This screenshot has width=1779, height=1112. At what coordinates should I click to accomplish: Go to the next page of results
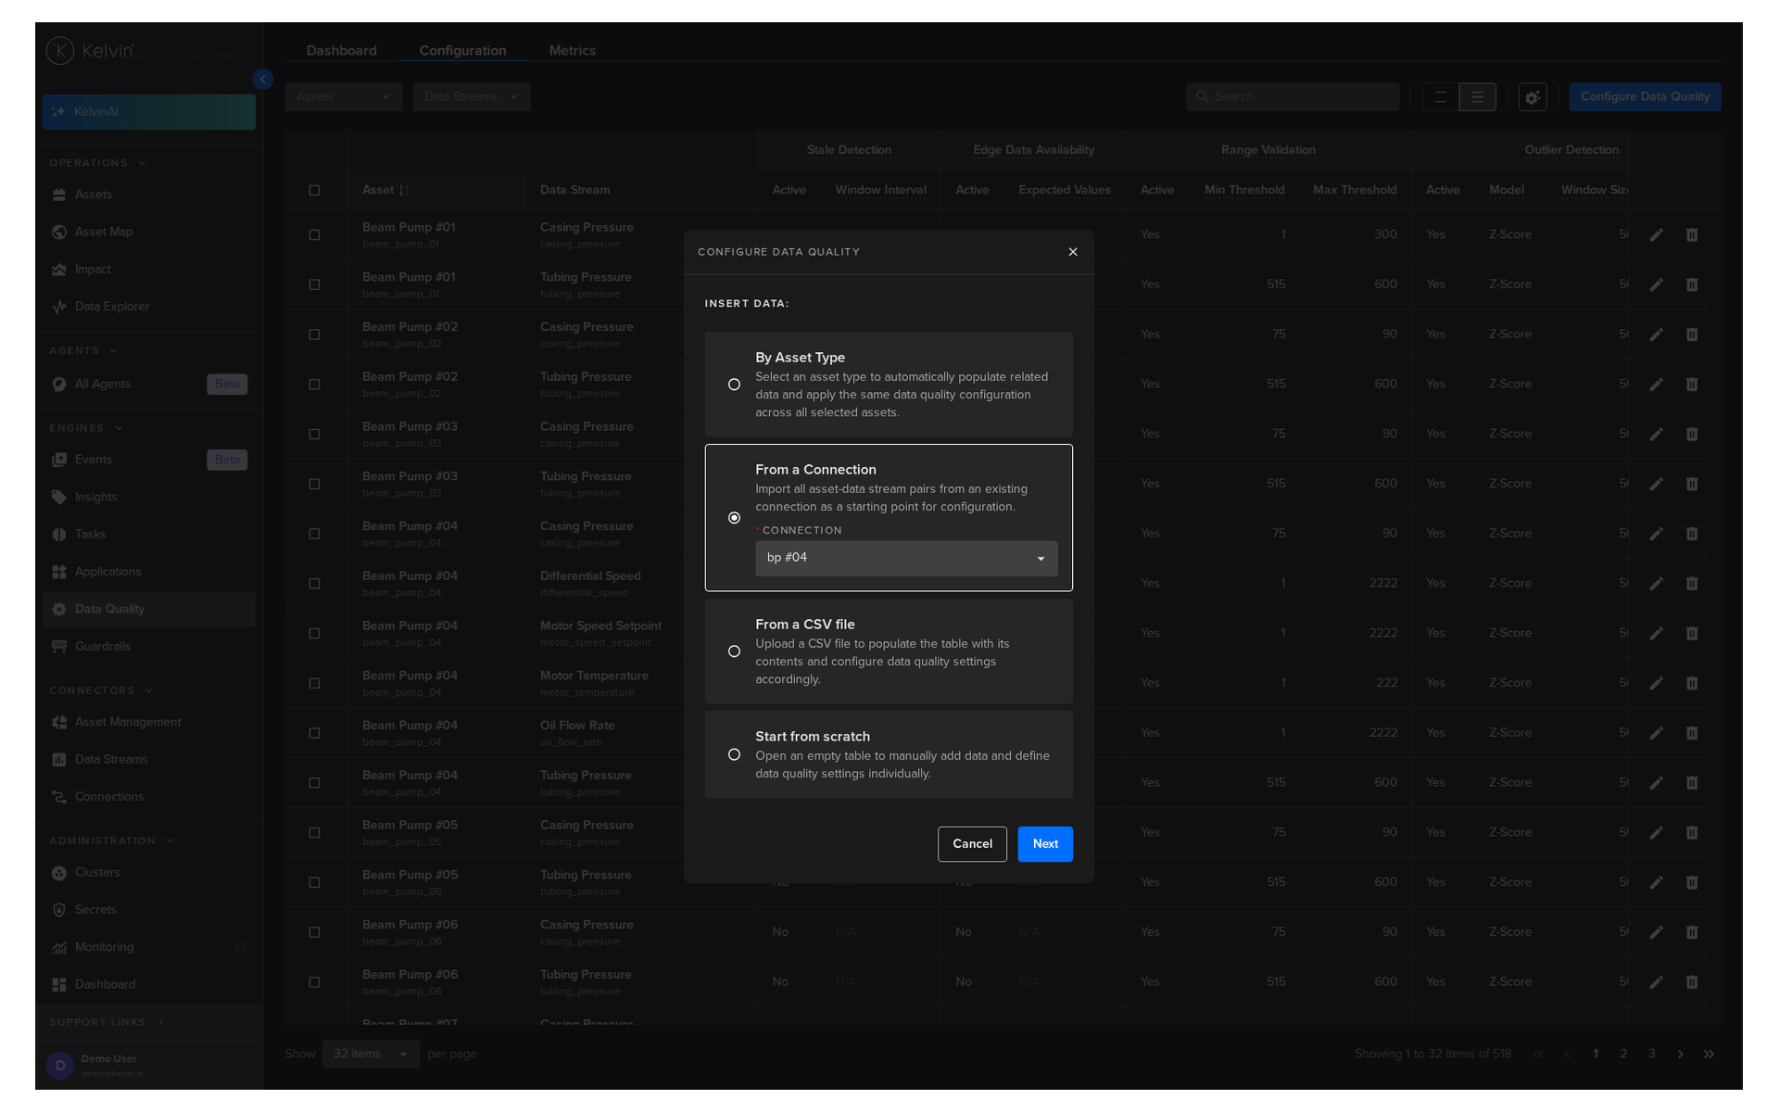(x=1680, y=1055)
